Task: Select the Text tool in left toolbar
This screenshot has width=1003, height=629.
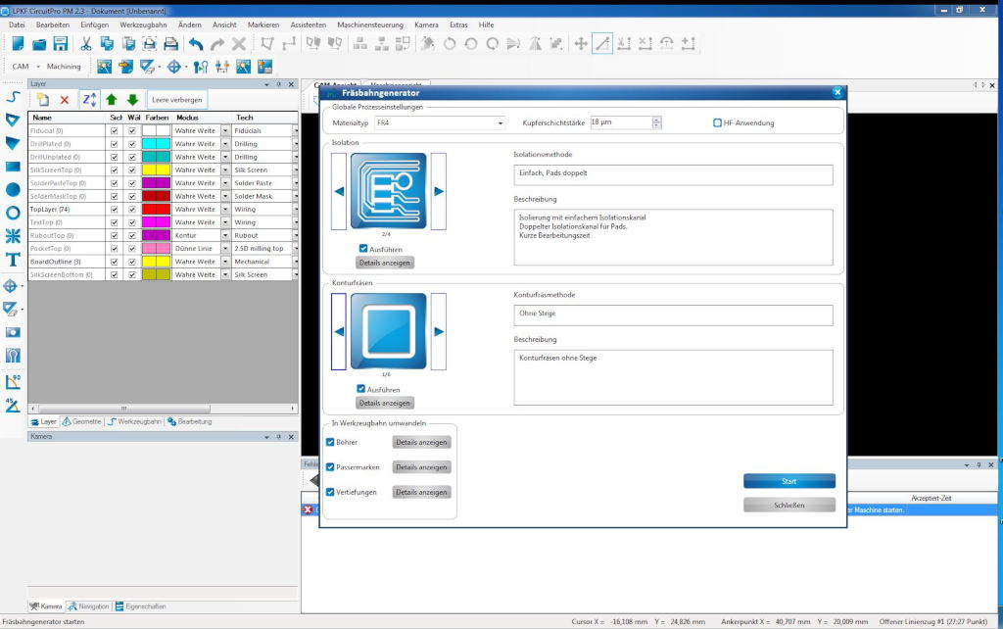Action: tap(13, 260)
